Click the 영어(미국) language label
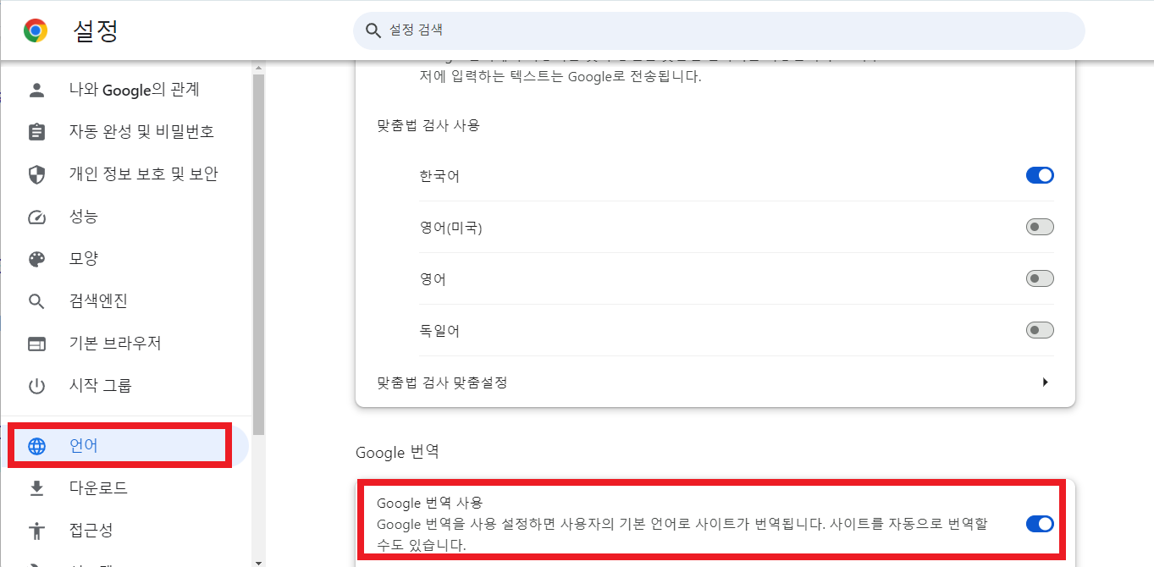This screenshot has height=567, width=1154. pyautogui.click(x=450, y=228)
